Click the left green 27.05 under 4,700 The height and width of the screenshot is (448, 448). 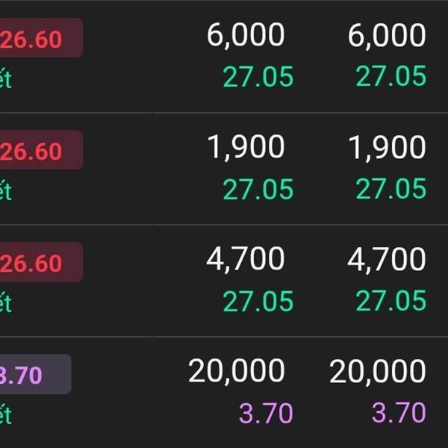tap(258, 301)
